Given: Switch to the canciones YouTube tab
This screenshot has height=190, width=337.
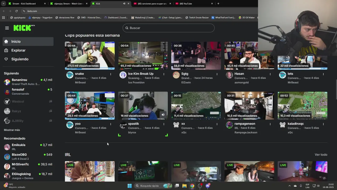Looking at the screenshot, I should click(152, 4).
